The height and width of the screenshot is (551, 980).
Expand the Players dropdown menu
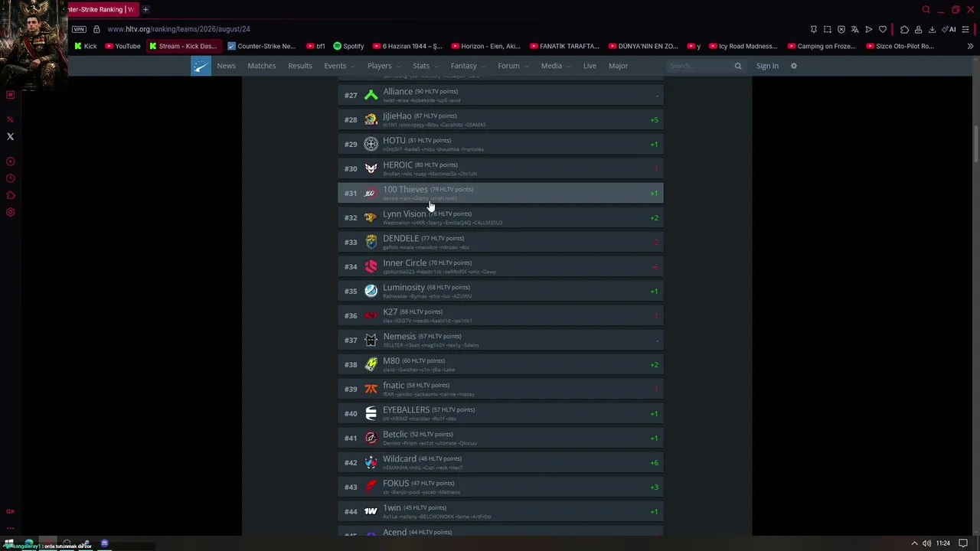384,66
